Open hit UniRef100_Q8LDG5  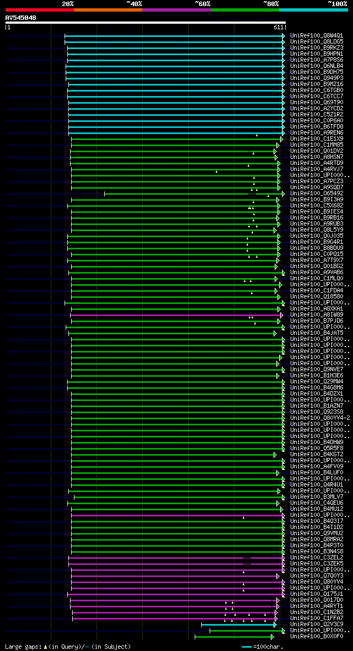[x=317, y=41]
